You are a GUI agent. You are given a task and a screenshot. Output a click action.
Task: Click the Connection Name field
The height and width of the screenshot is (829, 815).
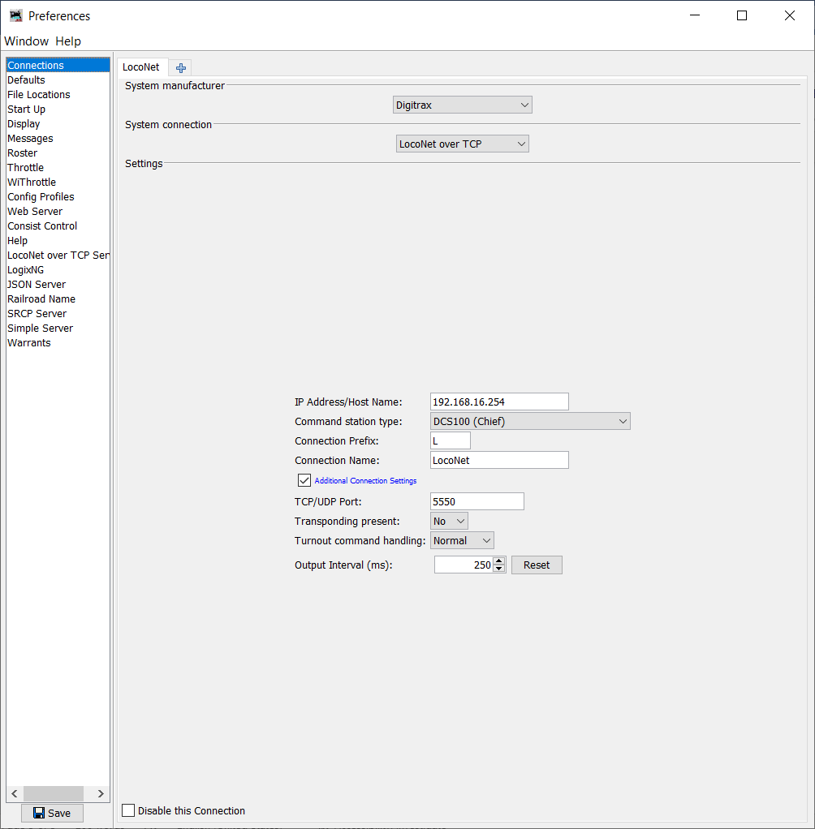point(499,461)
